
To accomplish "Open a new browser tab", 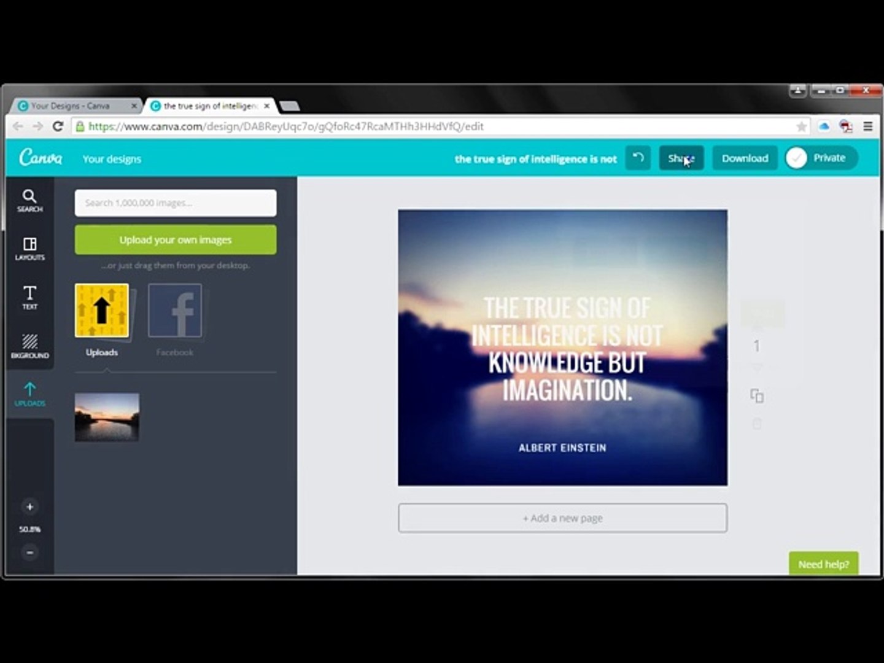I will (x=290, y=106).
